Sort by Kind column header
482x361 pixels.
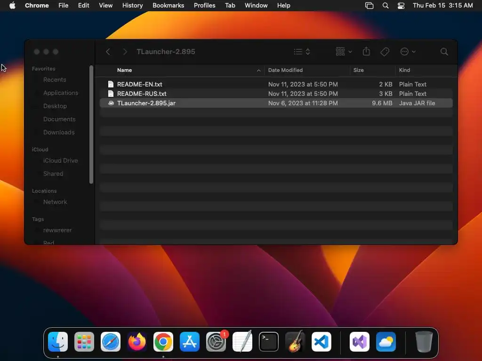(404, 70)
